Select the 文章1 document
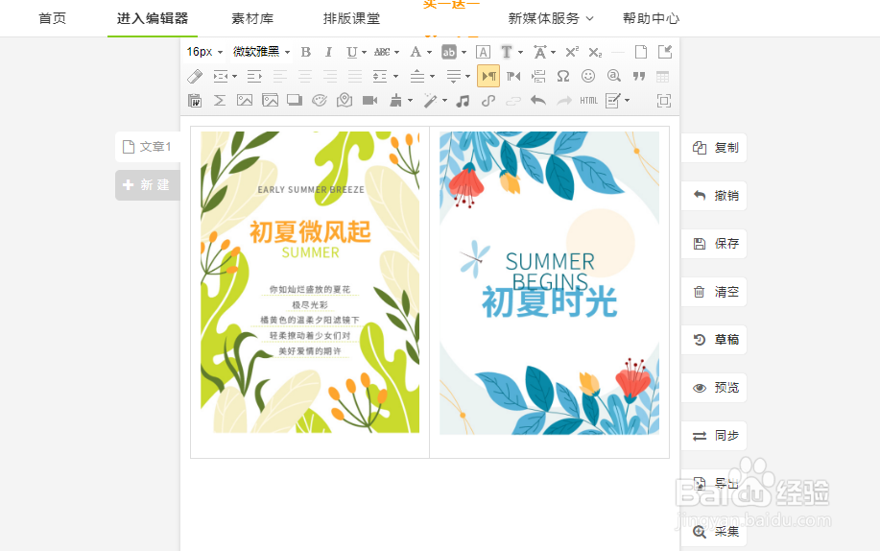 pyautogui.click(x=148, y=147)
